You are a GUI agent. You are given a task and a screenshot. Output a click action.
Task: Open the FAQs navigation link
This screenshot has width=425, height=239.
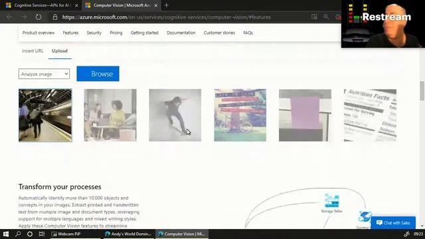pos(248,33)
